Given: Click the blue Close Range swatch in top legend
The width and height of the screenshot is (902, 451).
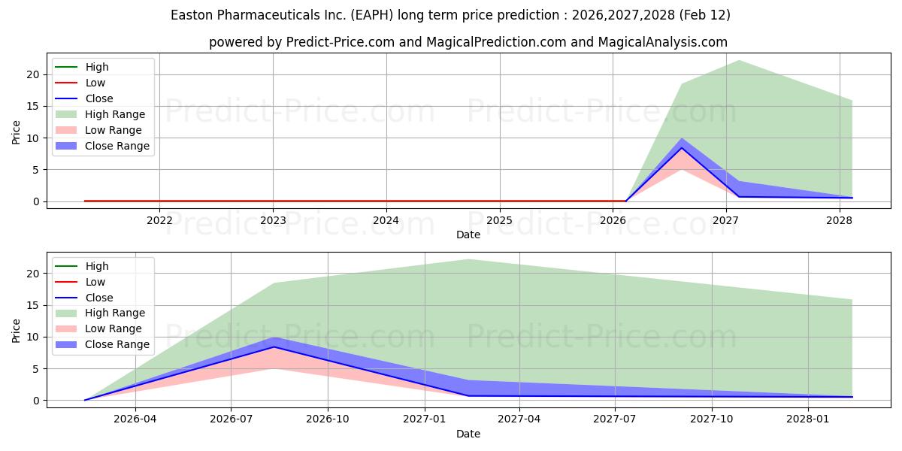Looking at the screenshot, I should click(67, 146).
